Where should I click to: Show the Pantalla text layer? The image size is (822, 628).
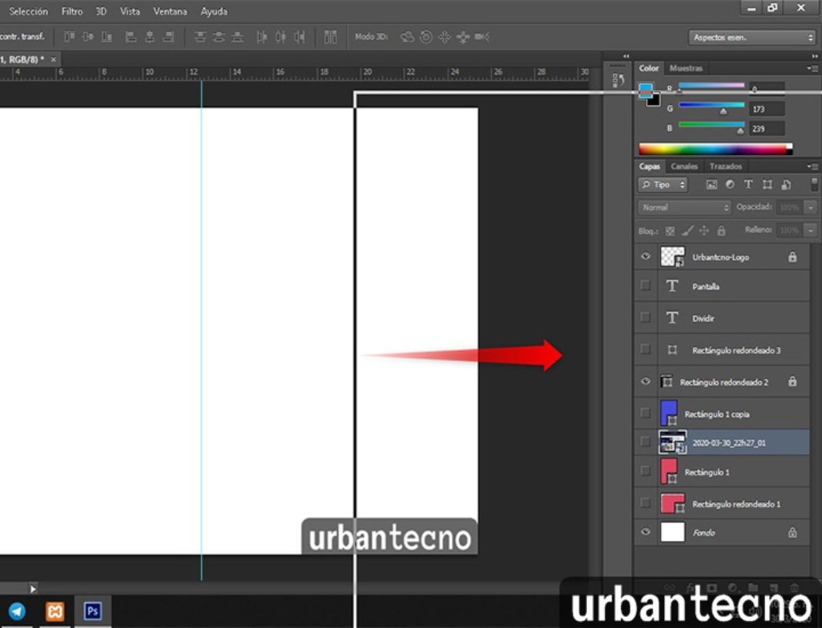(645, 286)
